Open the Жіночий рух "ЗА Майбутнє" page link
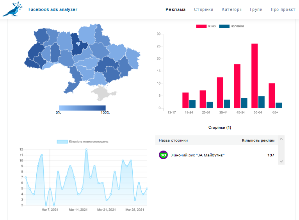Image resolution: width=299 pixels, height=220 pixels. point(198,155)
